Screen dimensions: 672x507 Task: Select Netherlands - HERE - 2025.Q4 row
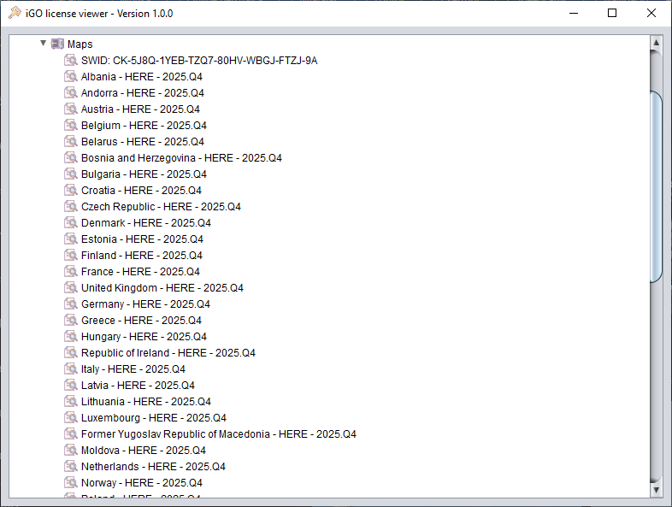click(x=153, y=468)
